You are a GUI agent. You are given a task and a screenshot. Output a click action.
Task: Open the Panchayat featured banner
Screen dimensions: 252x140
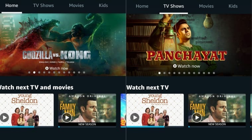coord(189,45)
